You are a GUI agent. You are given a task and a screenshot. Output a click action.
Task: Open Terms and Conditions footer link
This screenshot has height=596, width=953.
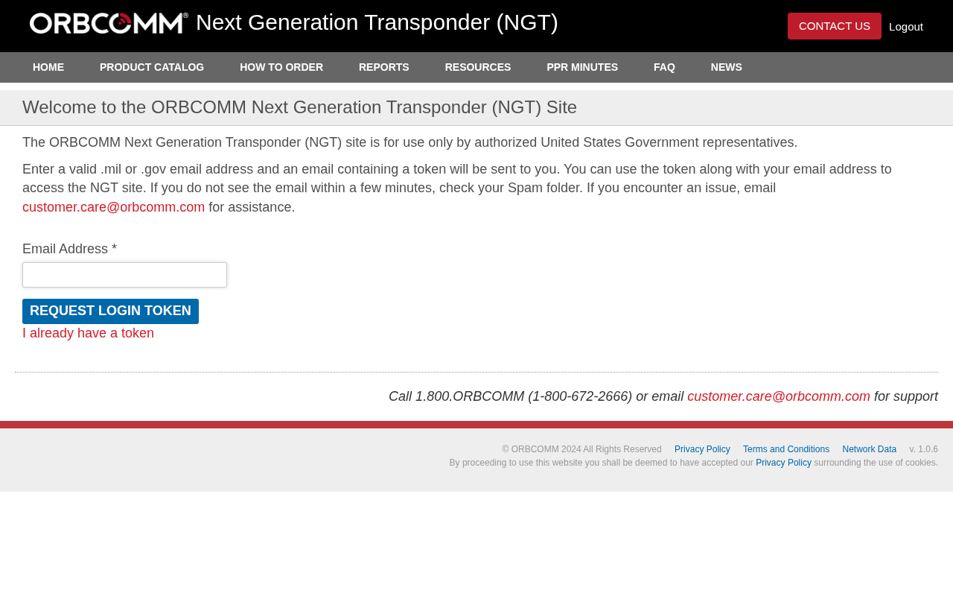(786, 449)
